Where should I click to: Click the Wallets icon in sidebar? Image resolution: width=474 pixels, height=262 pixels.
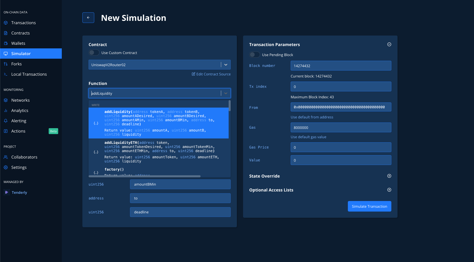[6, 43]
